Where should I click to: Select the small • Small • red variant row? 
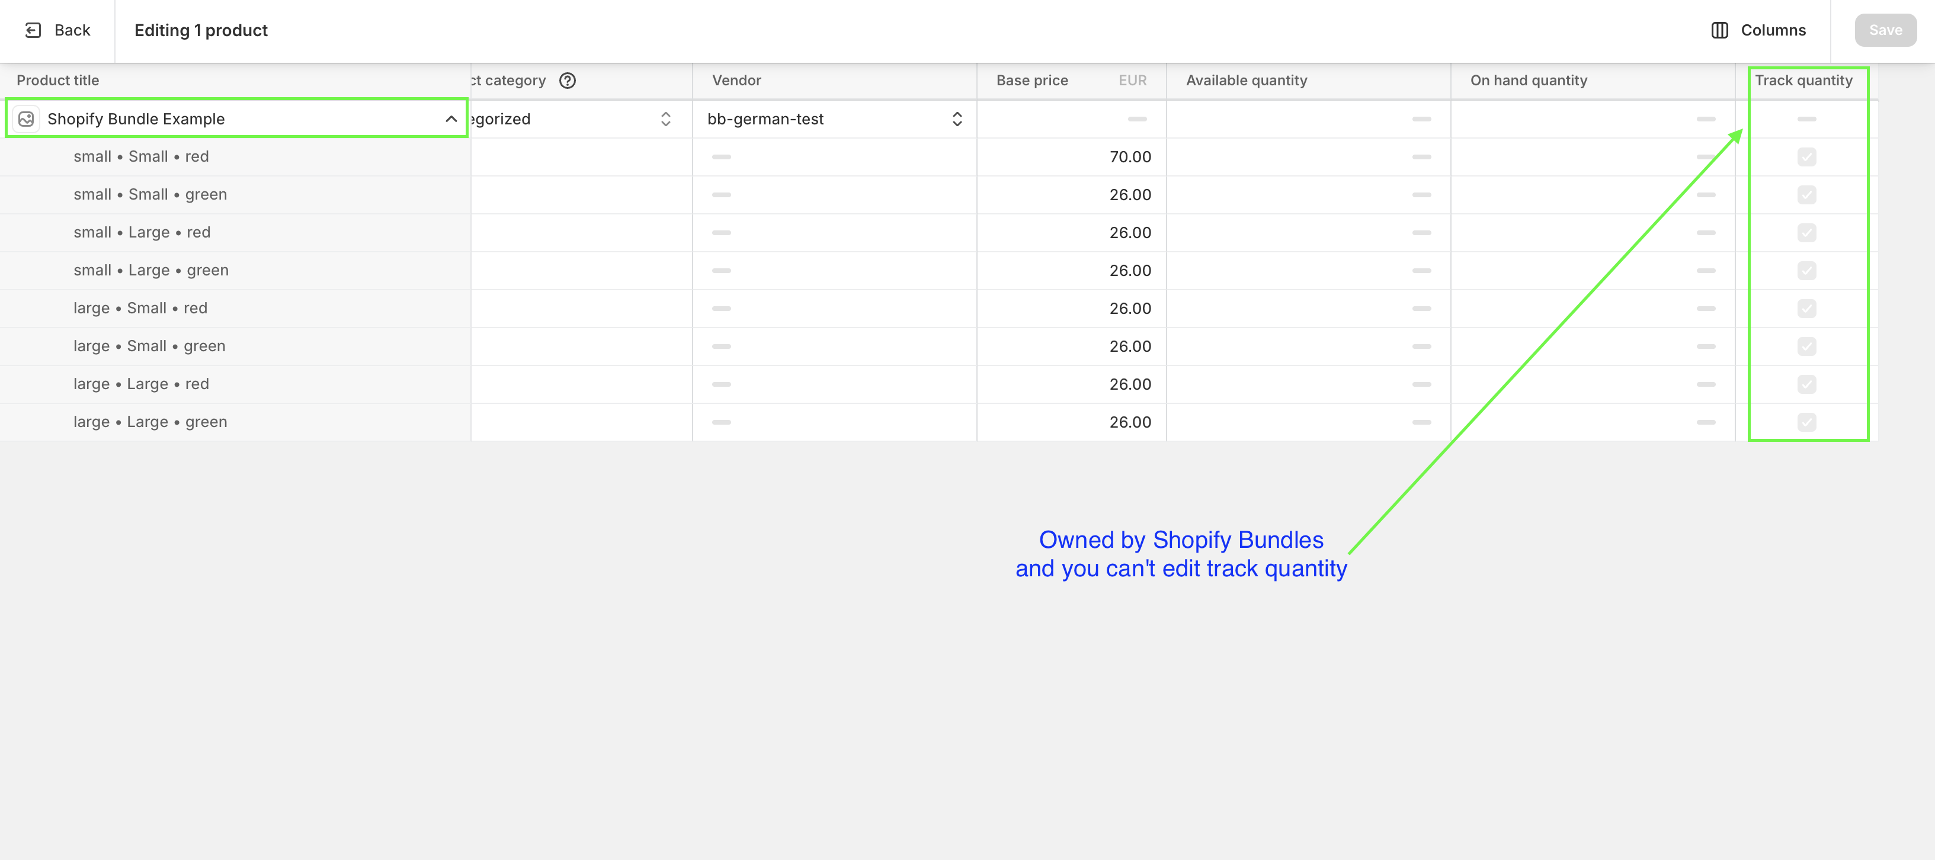coord(235,157)
